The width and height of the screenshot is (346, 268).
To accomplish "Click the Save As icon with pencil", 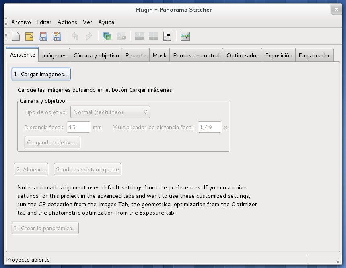I will (57, 37).
